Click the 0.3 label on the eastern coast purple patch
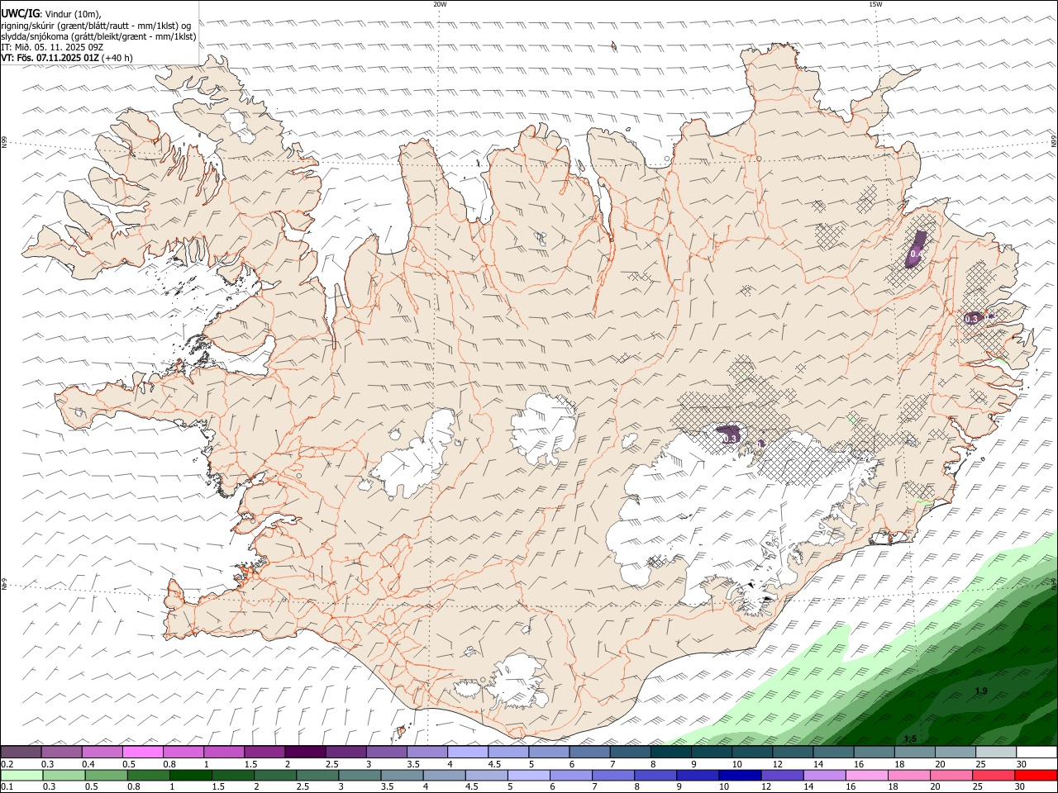1058x793 pixels. pos(972,318)
